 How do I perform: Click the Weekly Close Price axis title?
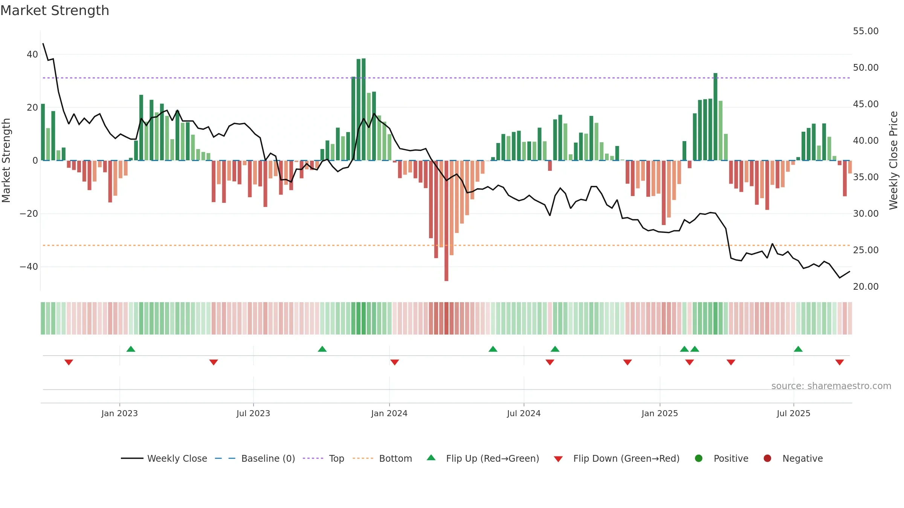click(893, 160)
